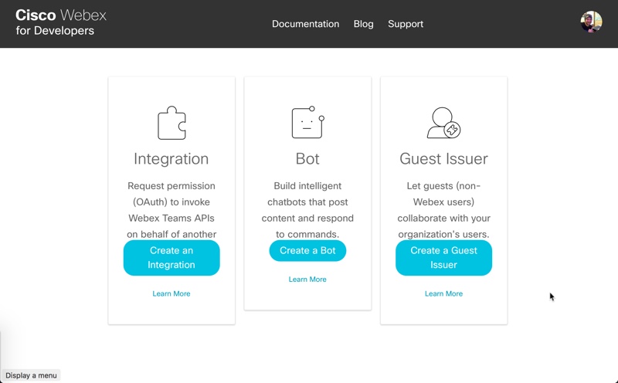This screenshot has height=383, width=618.
Task: Follow Learn More link under Guest Issuer
Action: pyautogui.click(x=443, y=293)
